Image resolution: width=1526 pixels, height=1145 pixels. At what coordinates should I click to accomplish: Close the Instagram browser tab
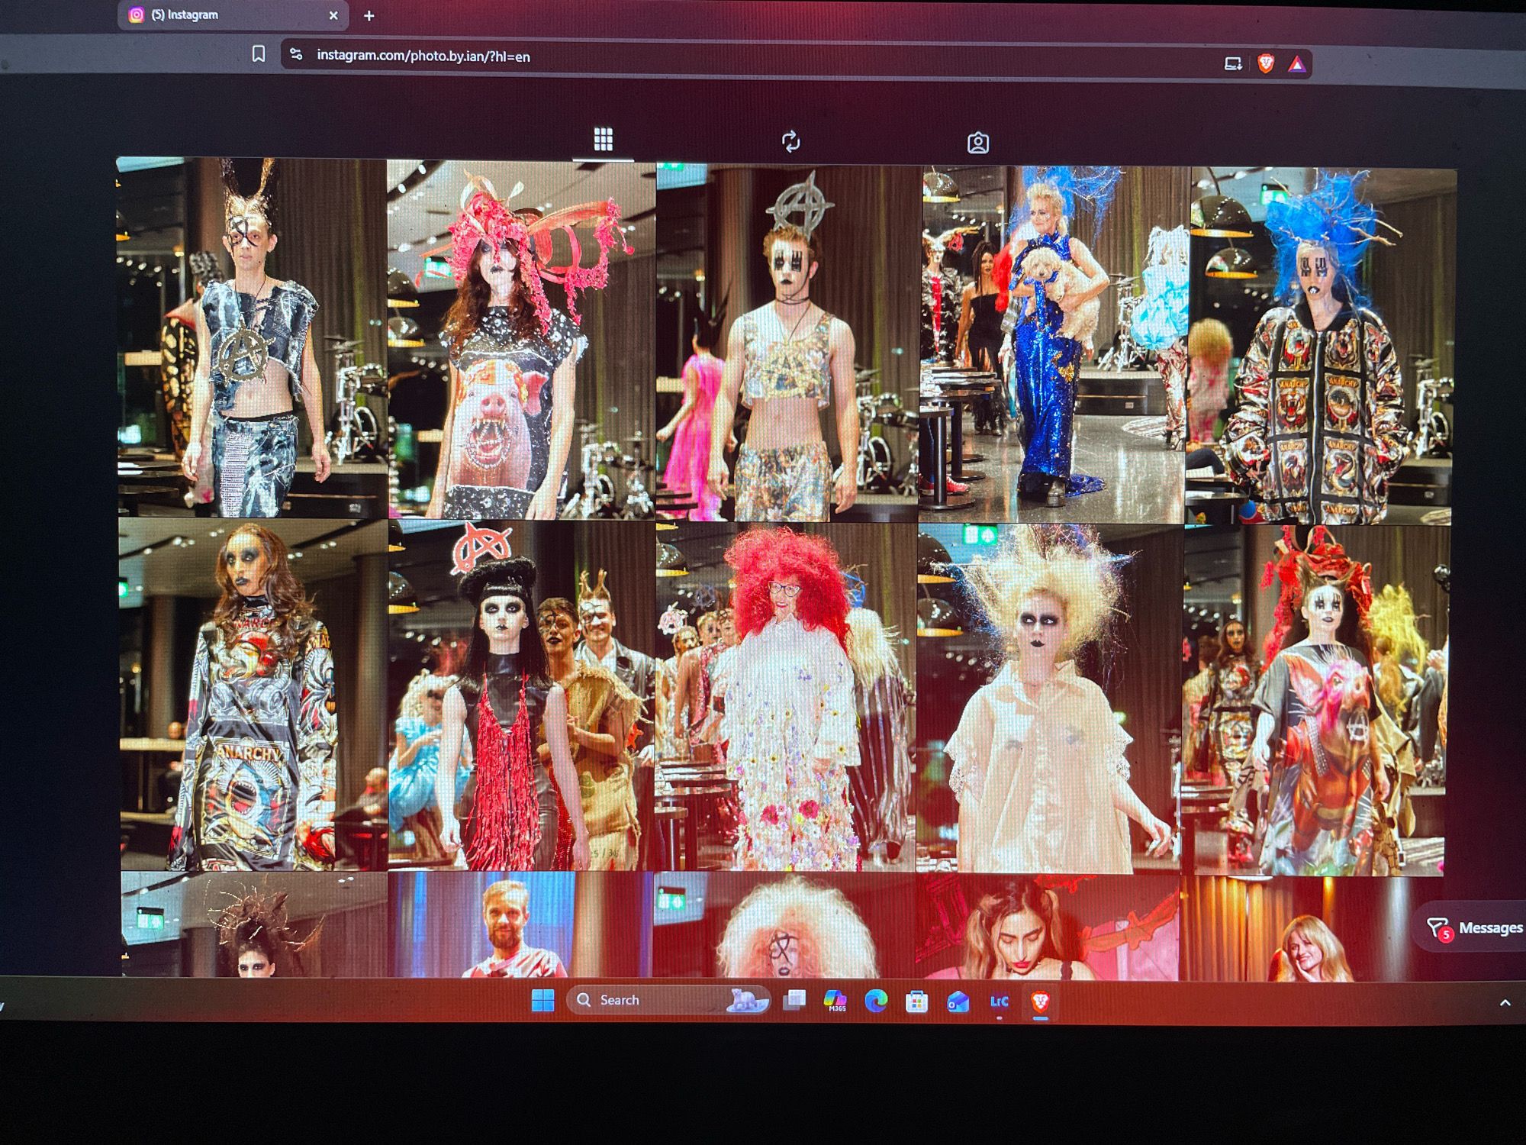(x=333, y=15)
